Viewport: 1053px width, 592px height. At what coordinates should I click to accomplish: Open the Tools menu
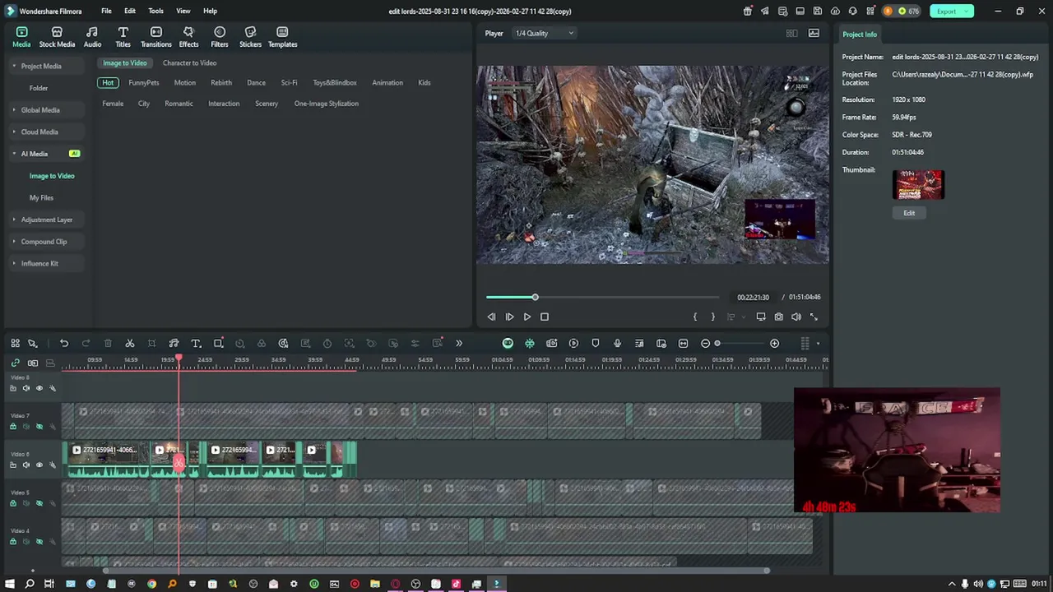pos(155,12)
